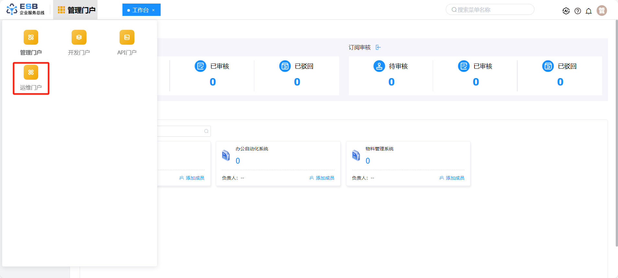Open the 已驳回 subscription review count
The height and width of the screenshot is (278, 618).
click(x=560, y=82)
